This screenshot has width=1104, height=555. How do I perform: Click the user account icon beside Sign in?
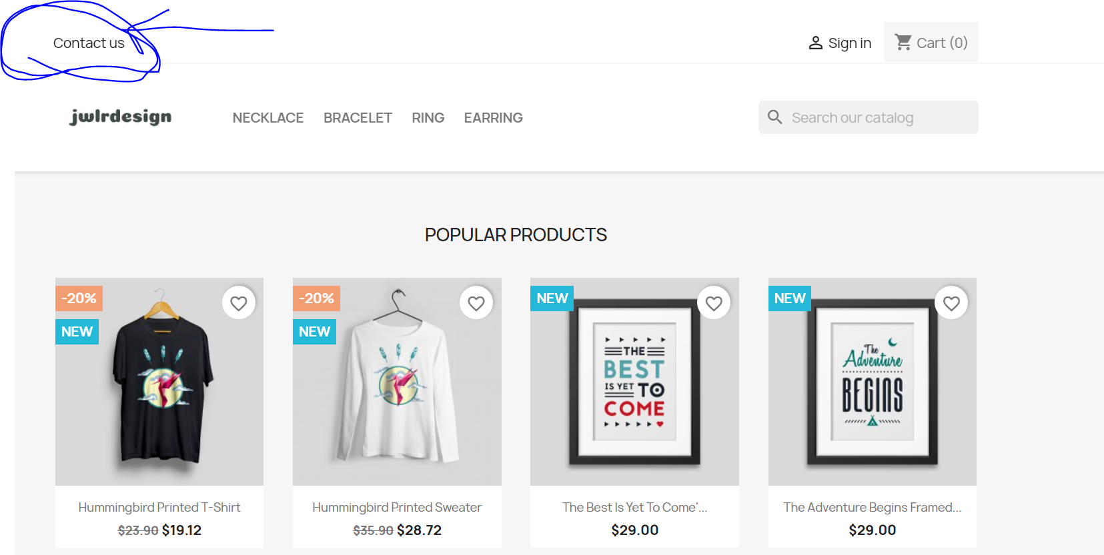(815, 43)
